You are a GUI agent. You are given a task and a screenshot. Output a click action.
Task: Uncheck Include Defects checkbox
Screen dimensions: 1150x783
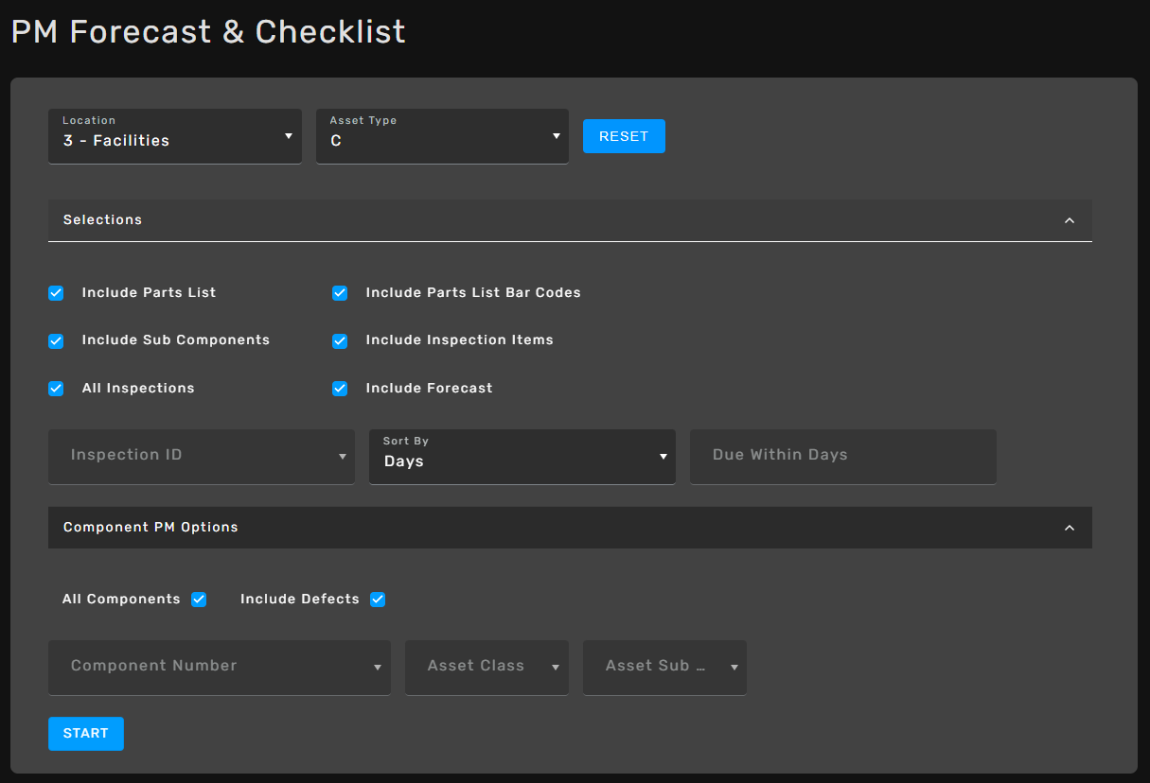(378, 600)
